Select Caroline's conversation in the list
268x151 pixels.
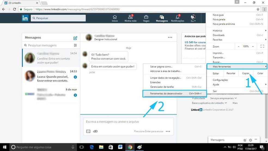(x=51, y=58)
